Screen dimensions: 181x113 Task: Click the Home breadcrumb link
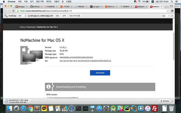22,27
